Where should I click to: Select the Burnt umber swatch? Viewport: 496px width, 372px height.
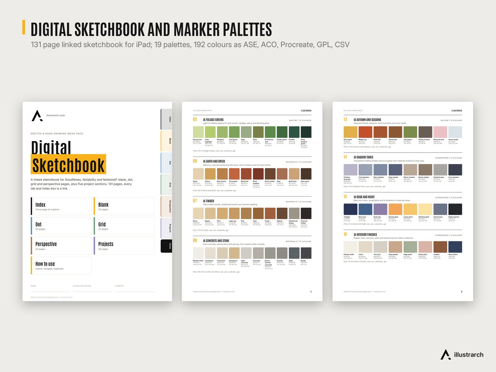coord(270,174)
